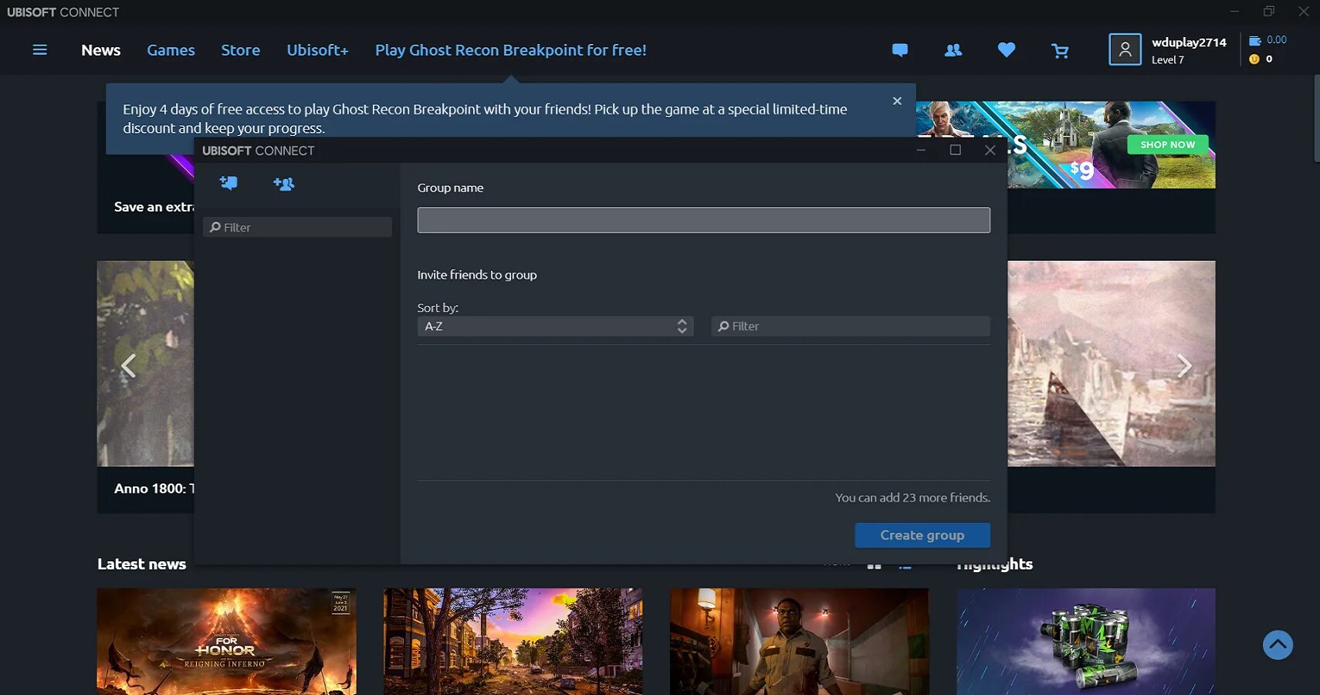The height and width of the screenshot is (695, 1320).
Task: Click the profile avatar icon
Action: 1125,49
